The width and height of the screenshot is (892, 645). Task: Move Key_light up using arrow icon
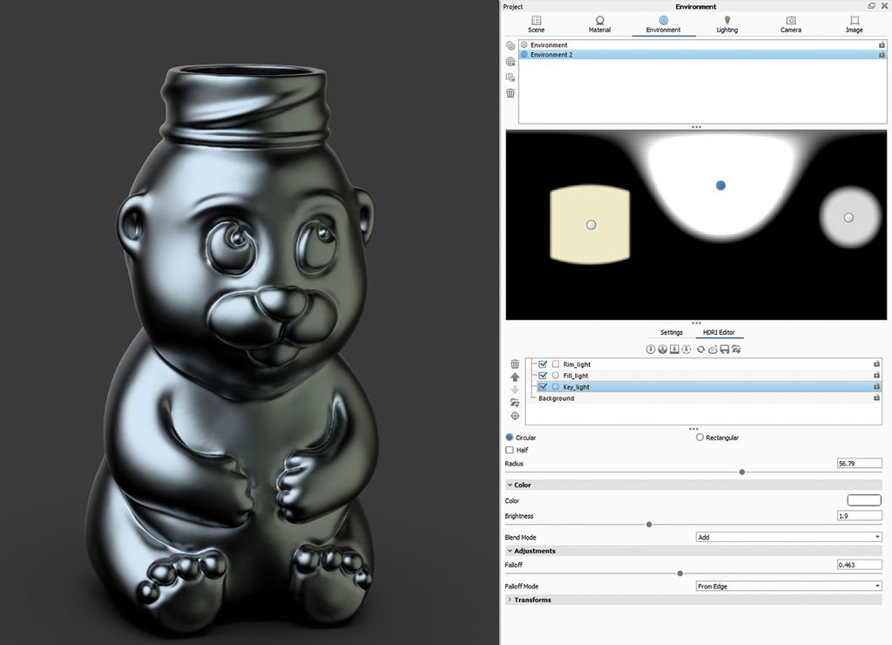514,377
